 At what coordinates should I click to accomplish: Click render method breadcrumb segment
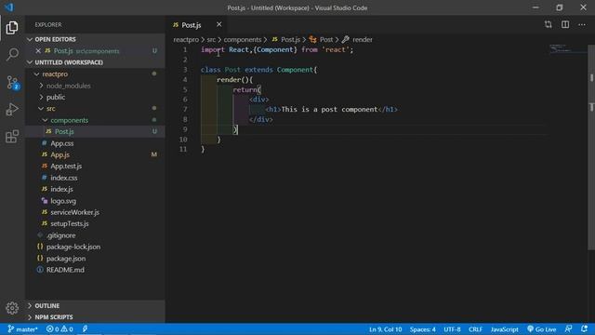pos(357,39)
